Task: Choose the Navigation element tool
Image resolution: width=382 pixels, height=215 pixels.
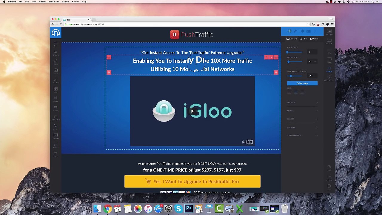Action: coord(56,117)
